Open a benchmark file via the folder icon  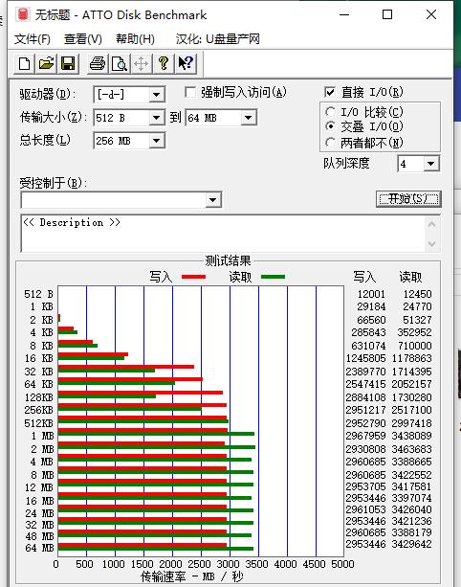coord(46,63)
